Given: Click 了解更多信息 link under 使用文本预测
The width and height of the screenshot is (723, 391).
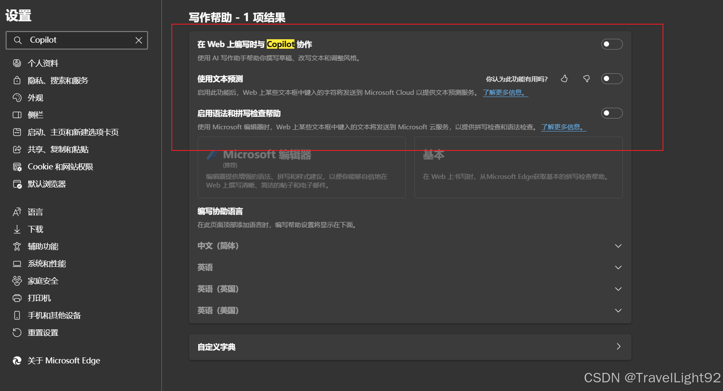Looking at the screenshot, I should pyautogui.click(x=505, y=93).
